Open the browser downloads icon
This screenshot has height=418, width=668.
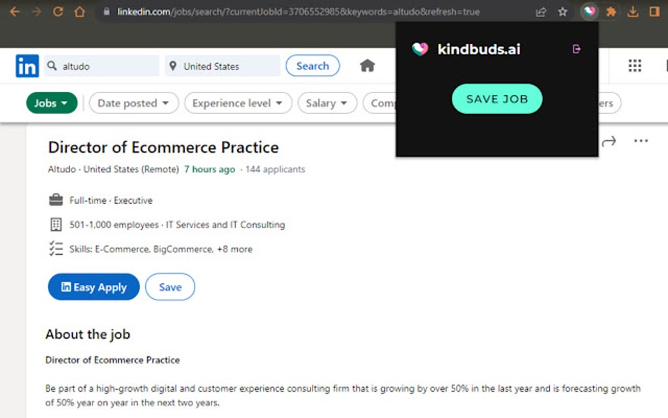tap(633, 12)
